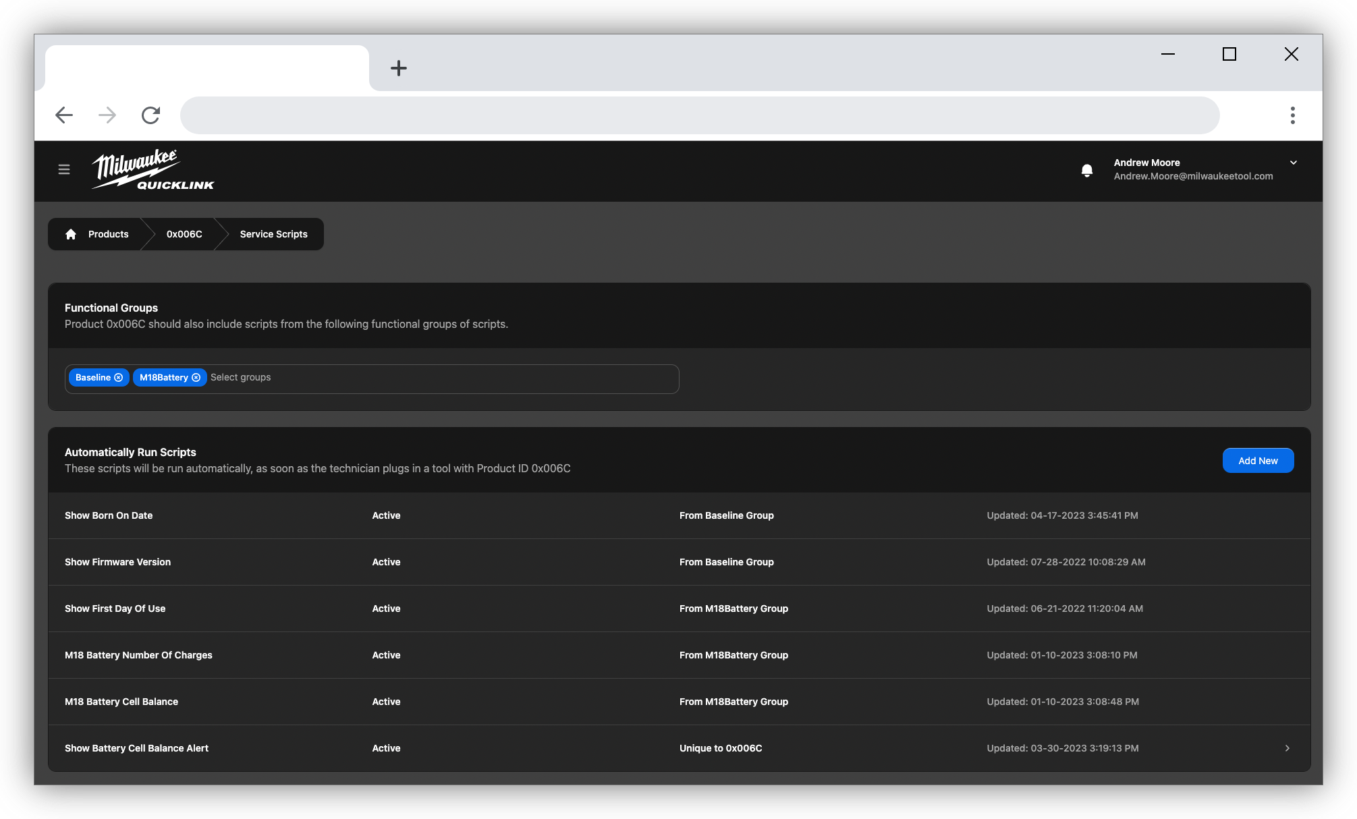
Task: Click the Andrew.Moore@milwaukeetool.com email text
Action: (x=1193, y=176)
